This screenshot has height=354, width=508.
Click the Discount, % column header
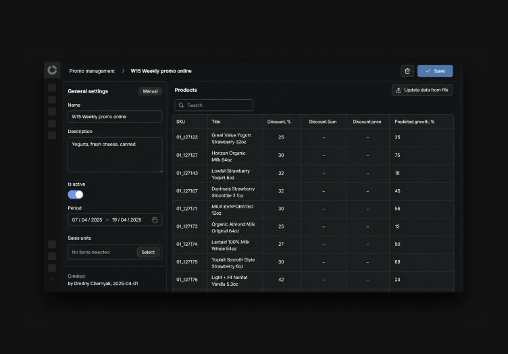click(x=279, y=122)
